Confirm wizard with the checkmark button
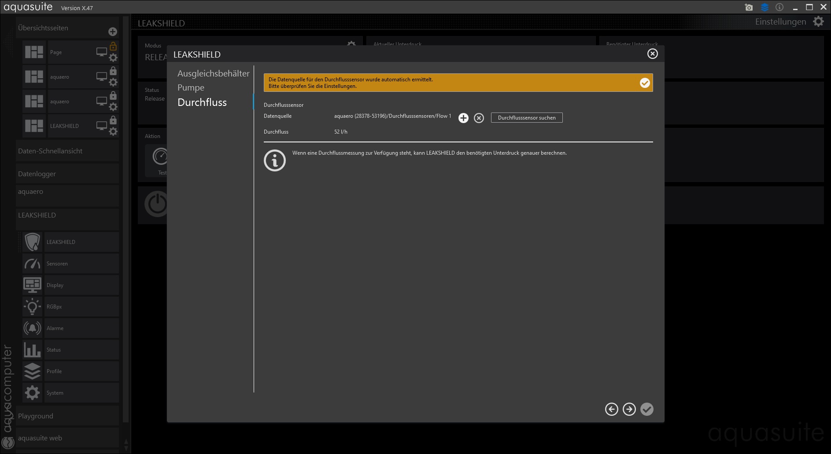Viewport: 831px width, 454px height. [x=646, y=409]
